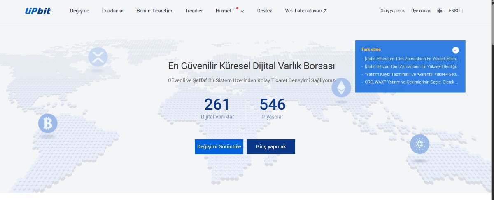Image resolution: width=494 pixels, height=200 pixels.
Task: Click the Değişimi Görüntüle button
Action: [219, 147]
